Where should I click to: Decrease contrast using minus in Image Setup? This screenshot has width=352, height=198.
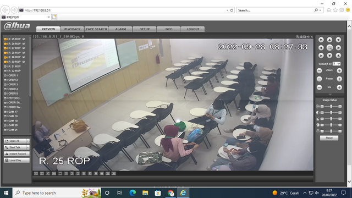click(x=322, y=112)
